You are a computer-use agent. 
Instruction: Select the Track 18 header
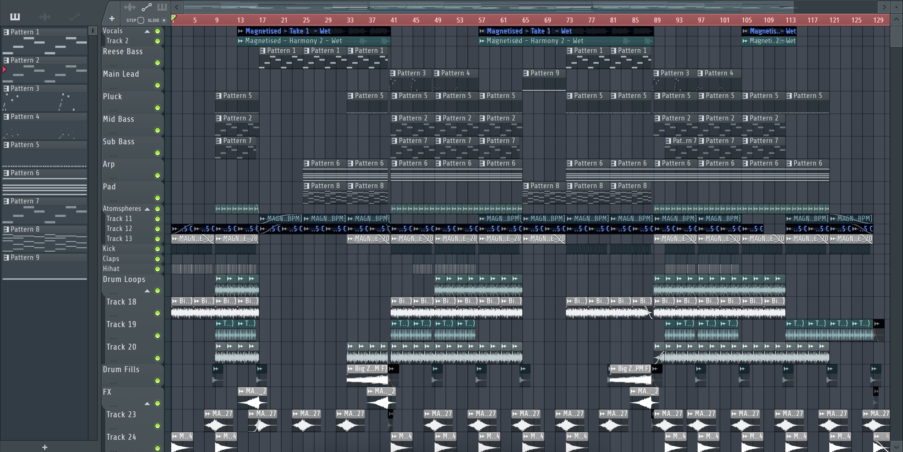click(x=134, y=307)
